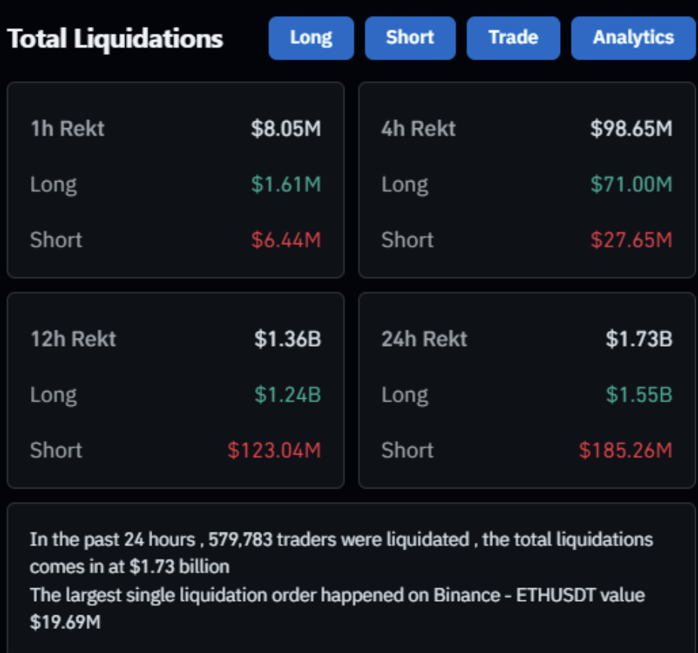Click the Long button in the header
The height and width of the screenshot is (653, 698).
point(311,38)
